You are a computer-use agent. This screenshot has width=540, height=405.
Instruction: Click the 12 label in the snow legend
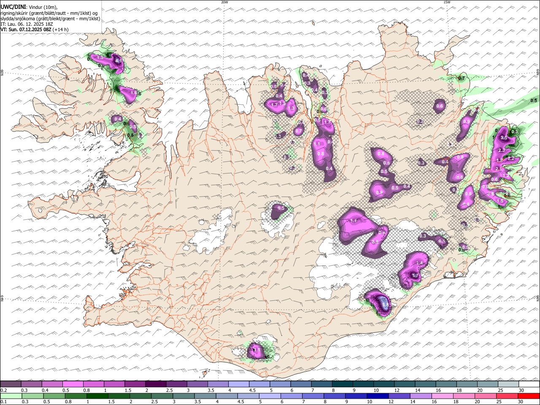(397, 390)
